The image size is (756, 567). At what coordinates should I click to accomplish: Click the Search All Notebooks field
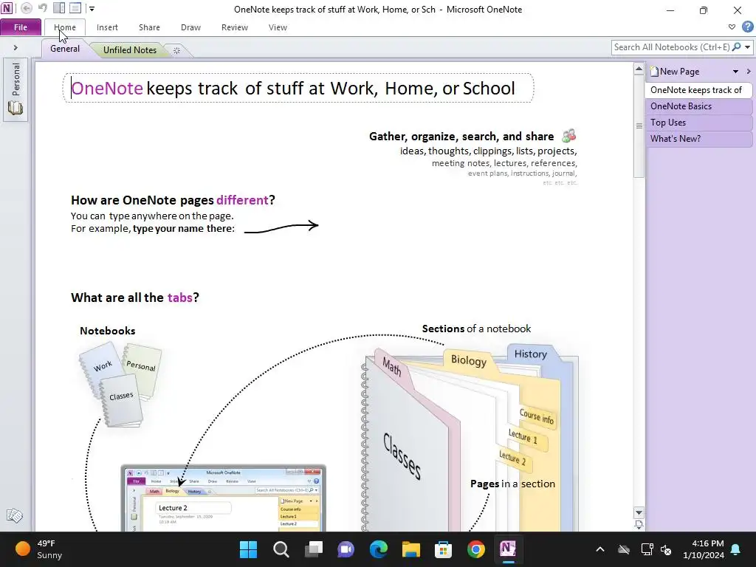point(671,47)
